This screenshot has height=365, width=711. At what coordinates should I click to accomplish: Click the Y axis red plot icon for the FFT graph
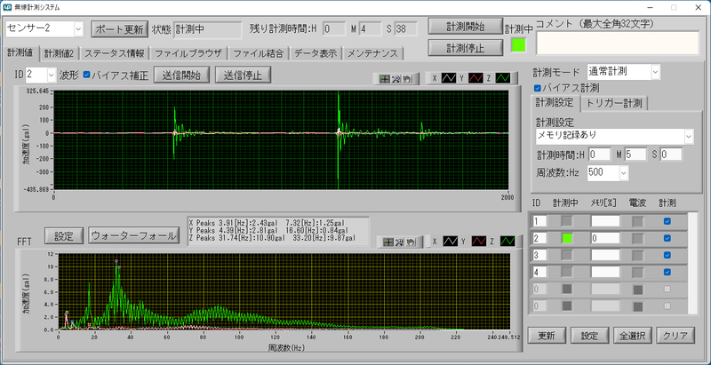point(479,242)
